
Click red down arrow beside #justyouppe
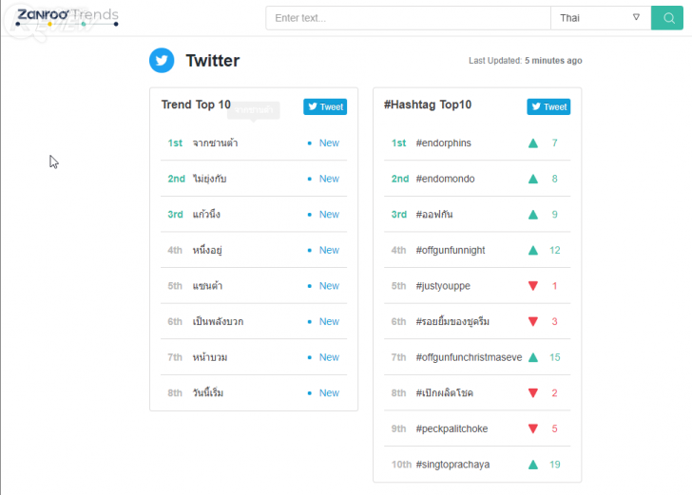532,286
